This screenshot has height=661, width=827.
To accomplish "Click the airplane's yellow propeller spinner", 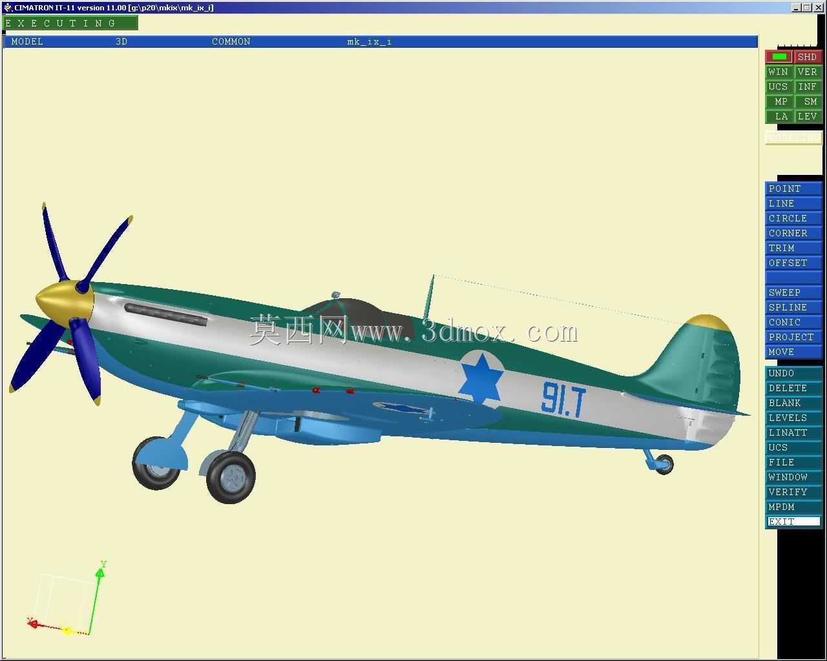I will [64, 302].
